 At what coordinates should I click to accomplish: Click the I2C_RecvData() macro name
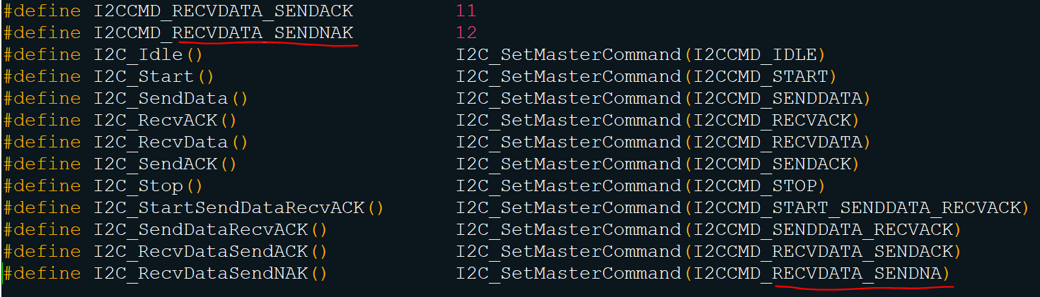(171, 143)
